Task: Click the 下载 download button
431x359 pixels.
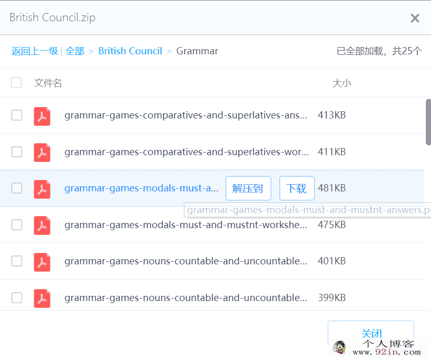Action: pos(297,188)
